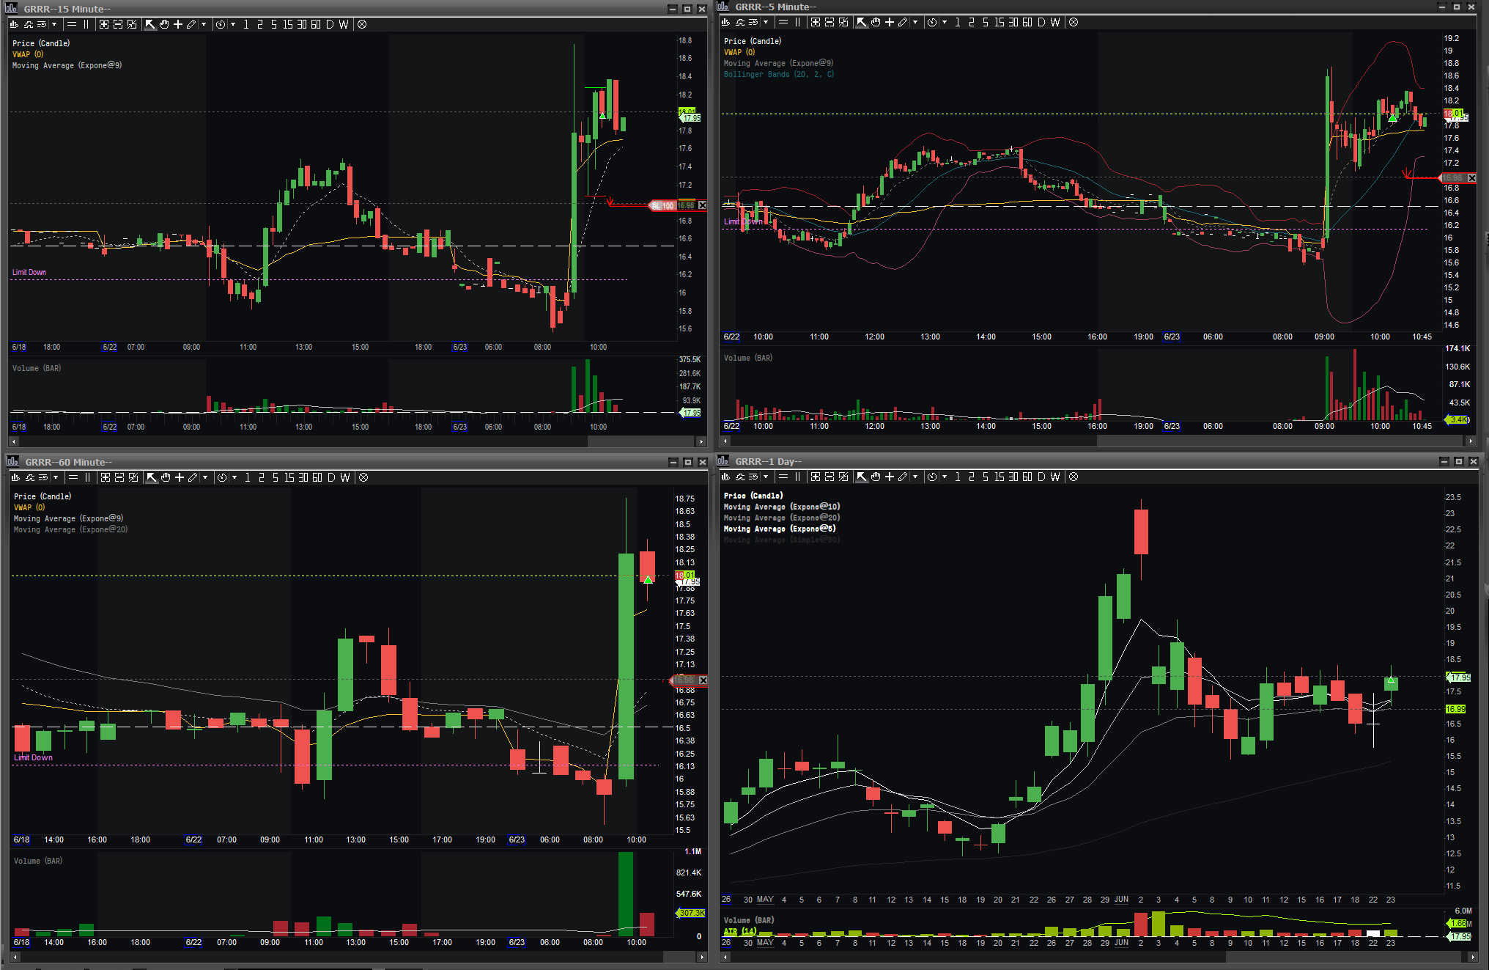Enable hand pan mode in 1 Day chart
Screen dimensions: 1489x970
(x=876, y=477)
